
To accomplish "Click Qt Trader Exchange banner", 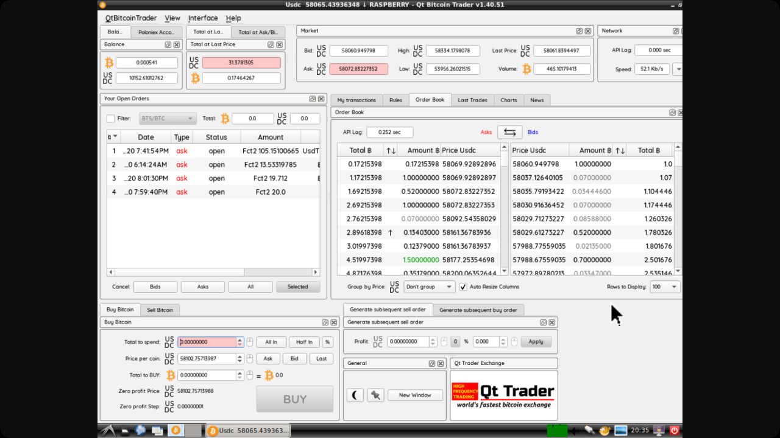I will 504,395.
